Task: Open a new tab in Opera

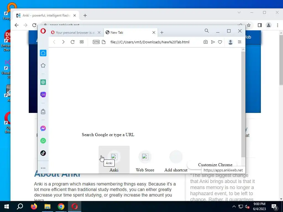Action: [162, 33]
